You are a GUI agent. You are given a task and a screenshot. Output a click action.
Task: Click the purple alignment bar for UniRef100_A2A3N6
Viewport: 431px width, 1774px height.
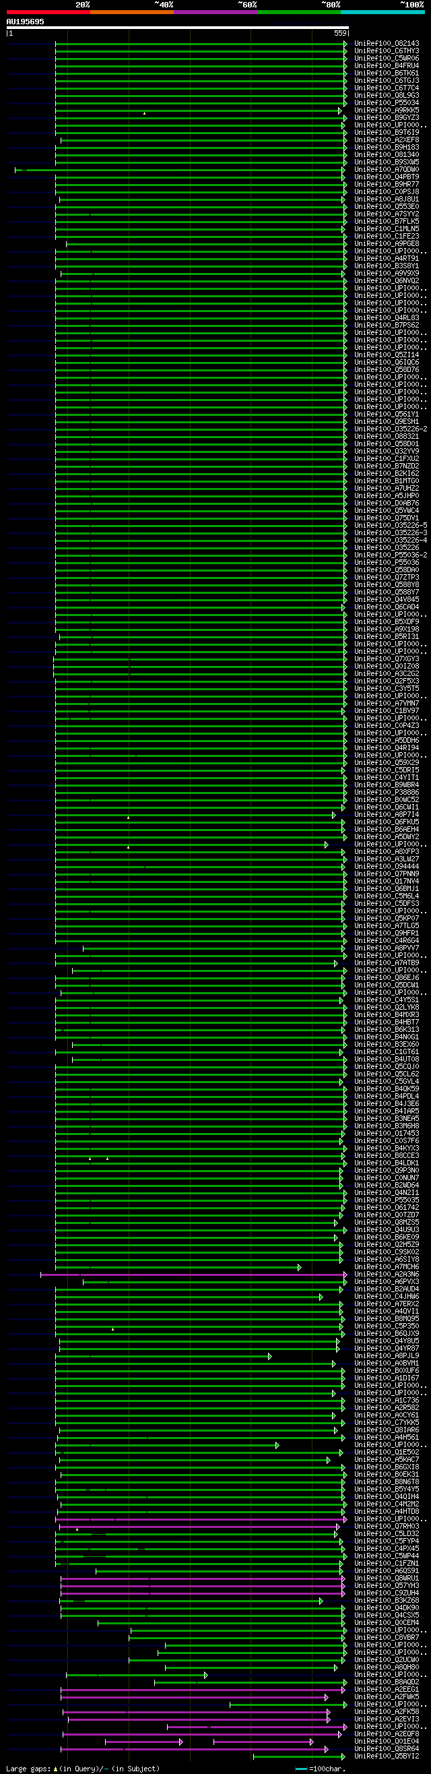194,1275
